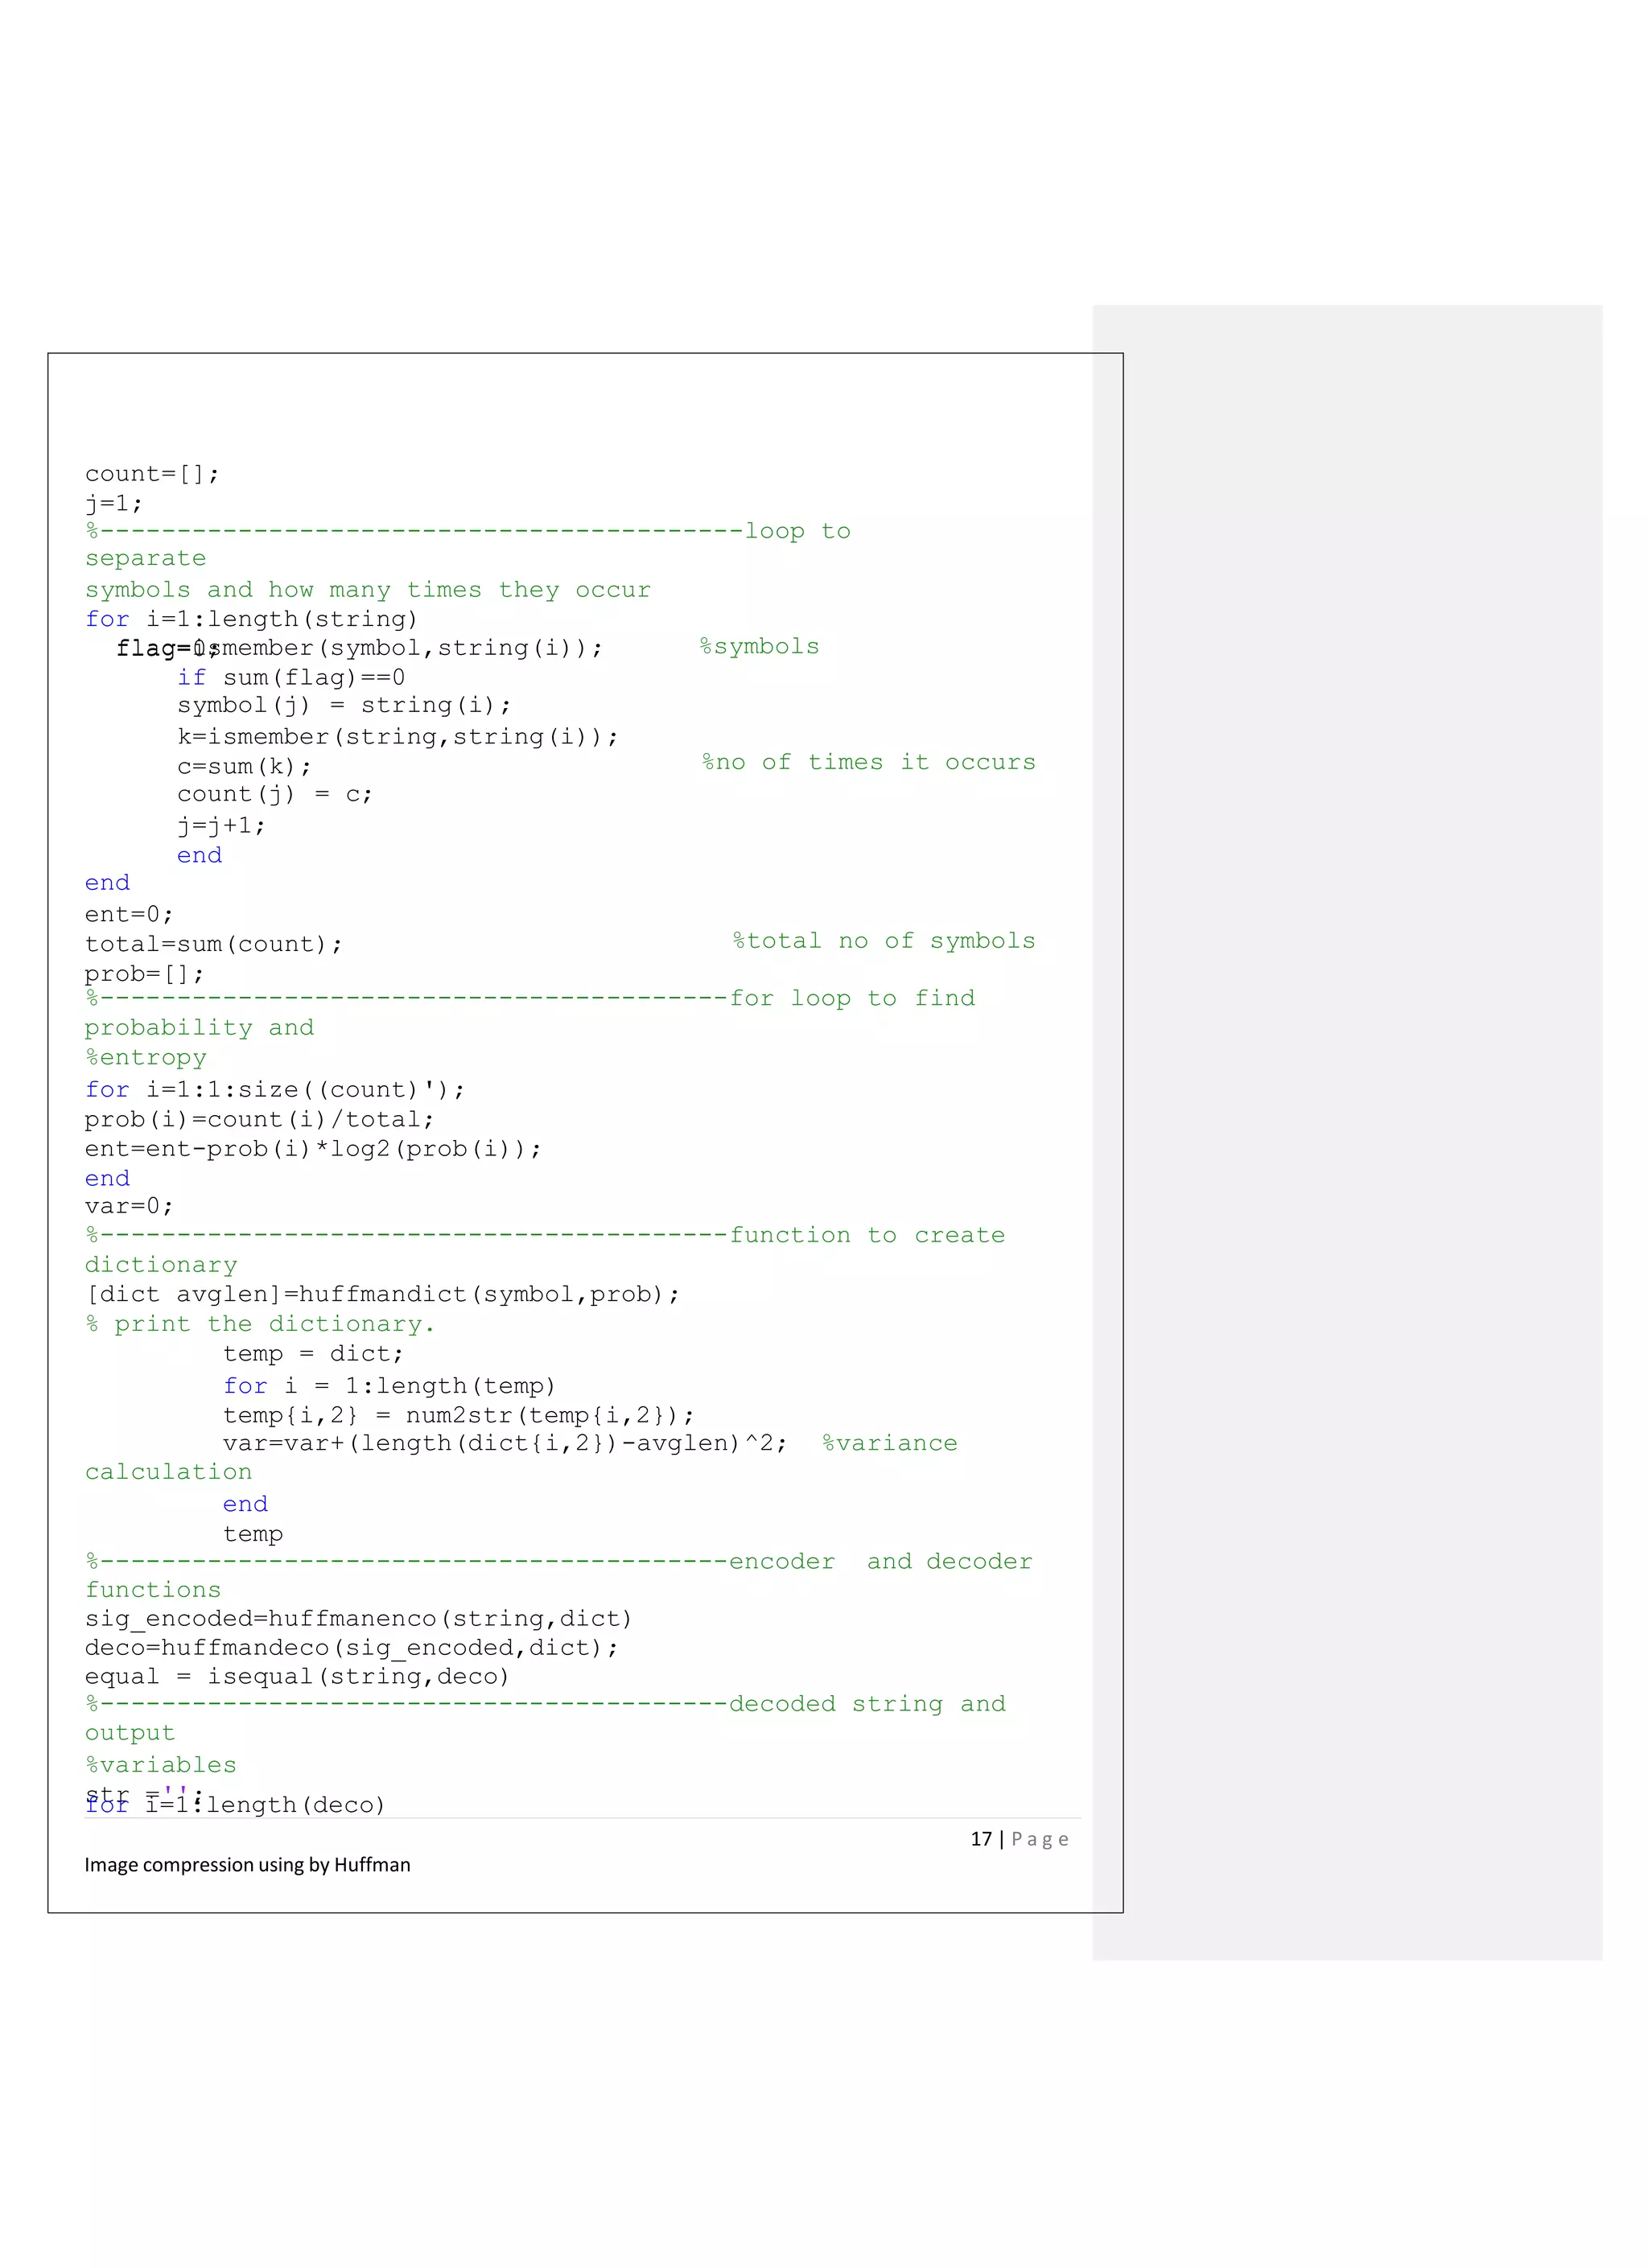Click the comment word 'output'
The height and width of the screenshot is (2268, 1648).
point(130,1734)
